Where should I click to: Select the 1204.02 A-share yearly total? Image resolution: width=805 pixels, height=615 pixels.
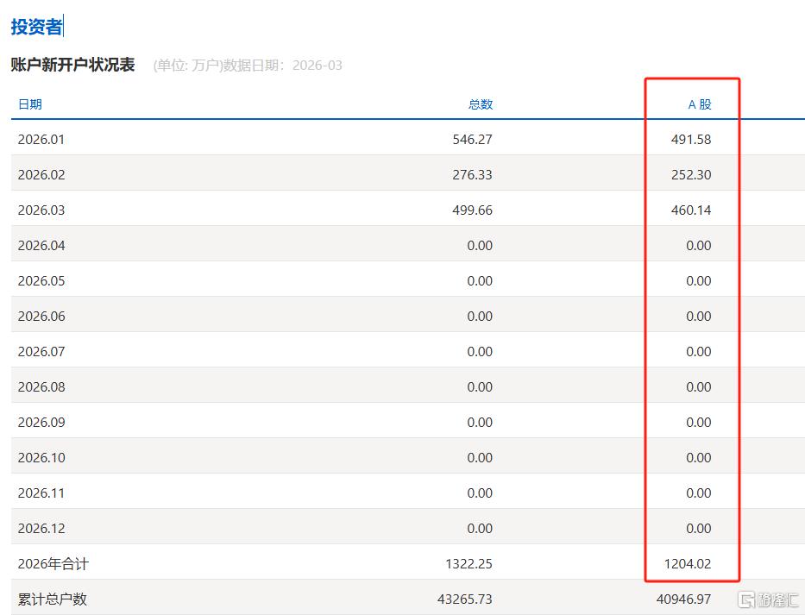pos(688,563)
